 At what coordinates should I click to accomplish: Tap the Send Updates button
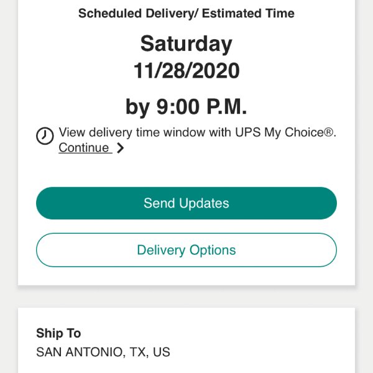pos(186,203)
